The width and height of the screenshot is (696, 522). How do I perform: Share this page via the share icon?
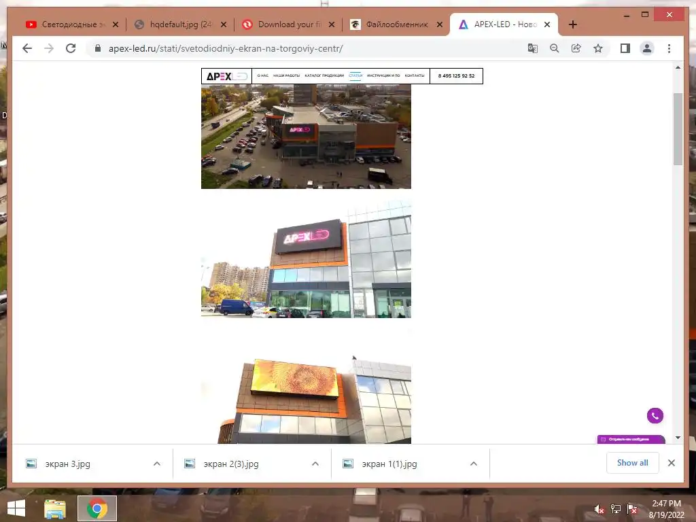pyautogui.click(x=576, y=48)
